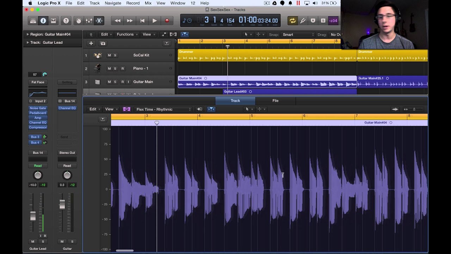Open the audio editor Edit menu
The image size is (451, 254).
pyautogui.click(x=95, y=109)
